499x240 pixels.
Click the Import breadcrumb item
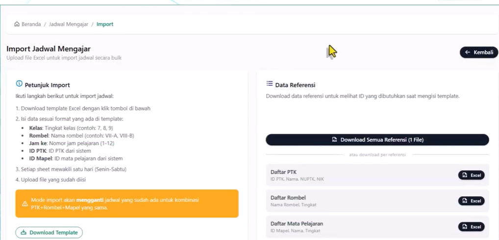(105, 24)
